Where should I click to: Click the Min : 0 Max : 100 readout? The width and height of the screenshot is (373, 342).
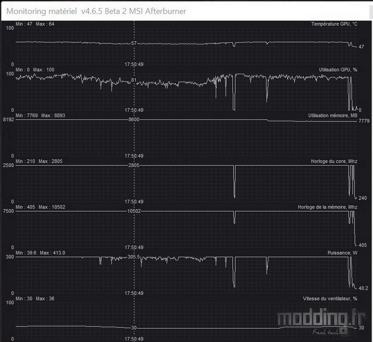(35, 70)
